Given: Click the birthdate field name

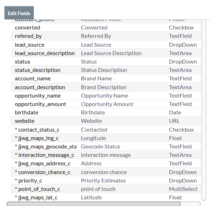Looking at the screenshot, I should tap(27, 113).
